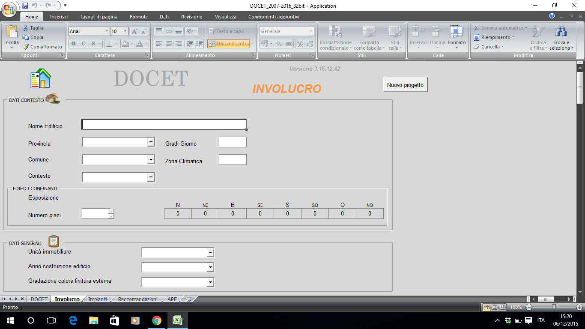Click the Nuovo progetto button
The image size is (585, 329).
pyautogui.click(x=405, y=85)
